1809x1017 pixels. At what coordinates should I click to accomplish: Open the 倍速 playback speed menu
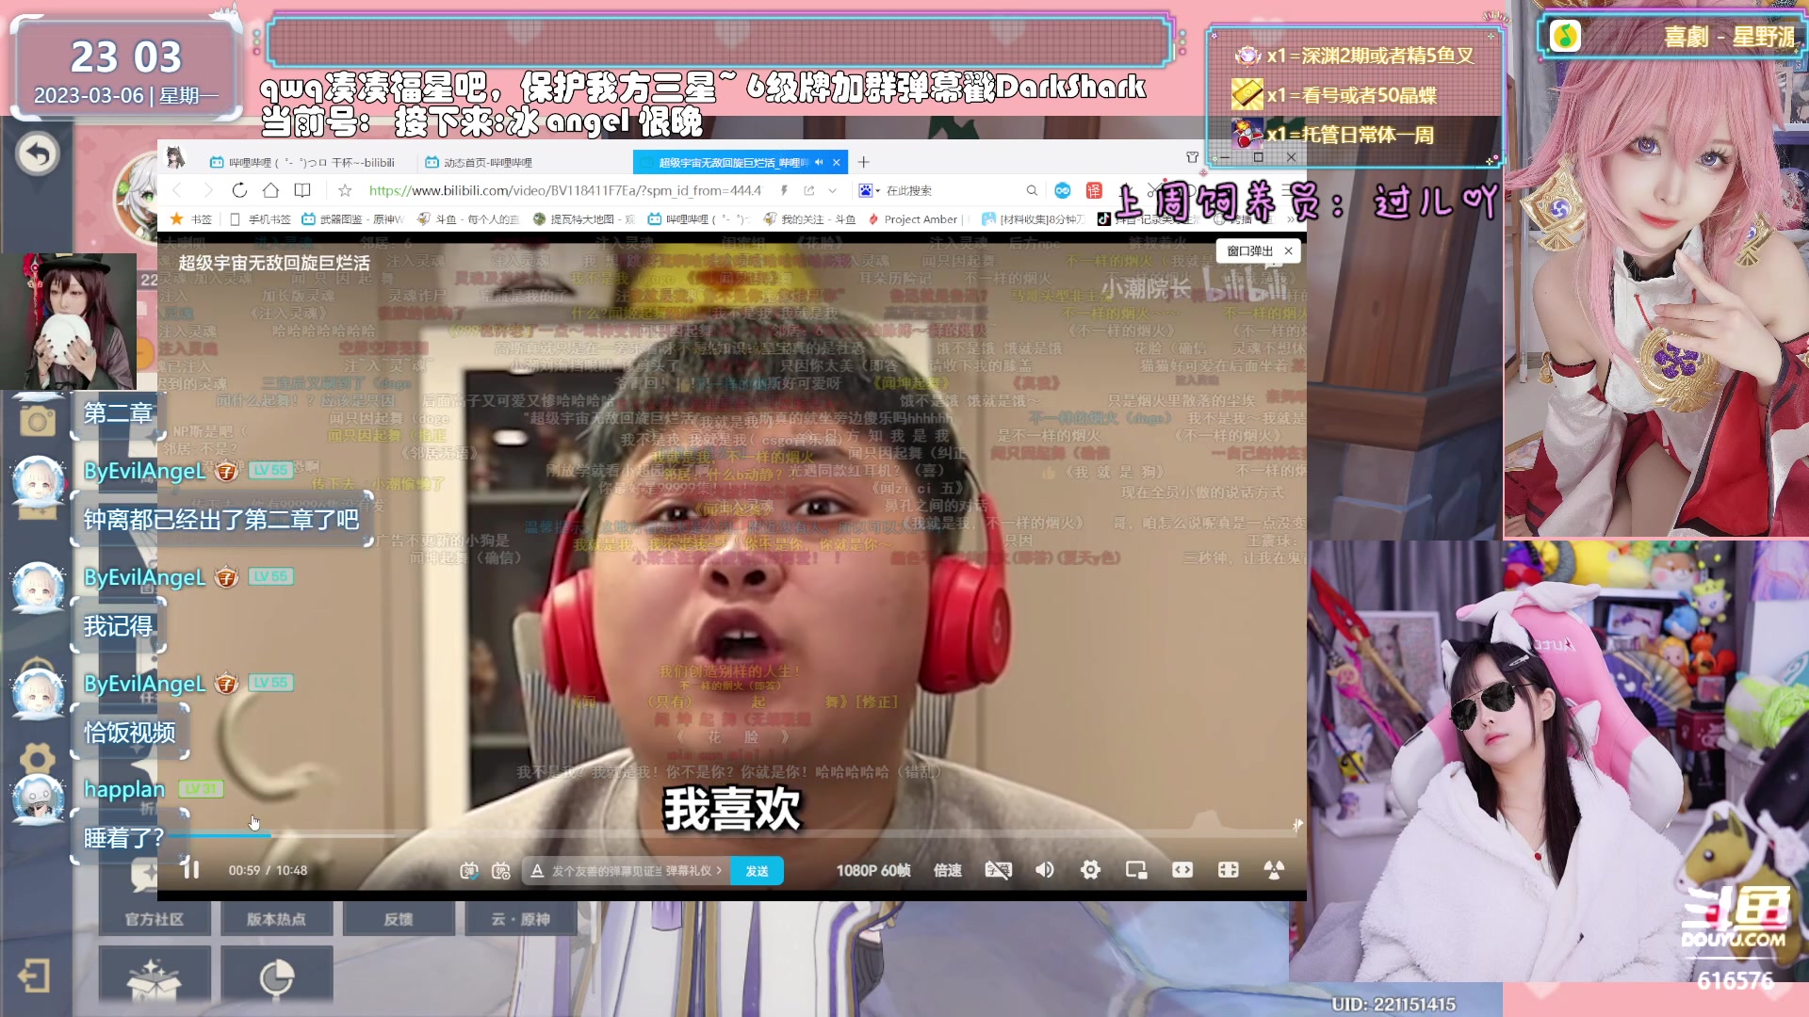click(x=947, y=870)
